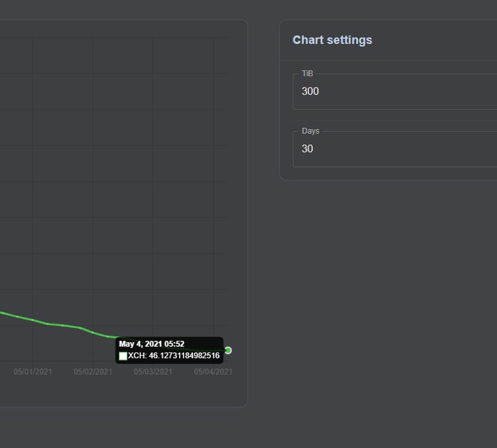Viewport: 497px width, 448px height.
Task: Select the highlighted green data point at line end
Action: coord(228,350)
